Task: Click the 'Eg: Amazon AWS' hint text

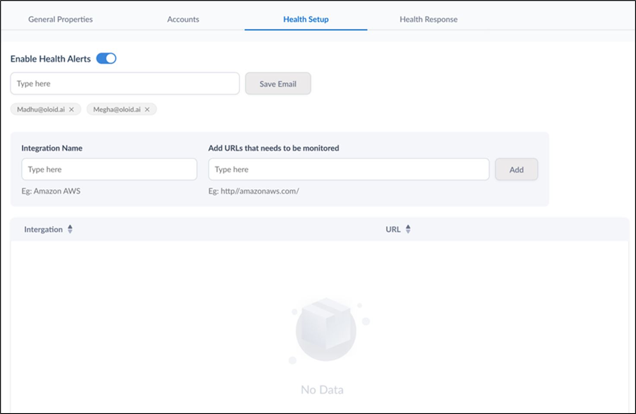Action: [51, 191]
